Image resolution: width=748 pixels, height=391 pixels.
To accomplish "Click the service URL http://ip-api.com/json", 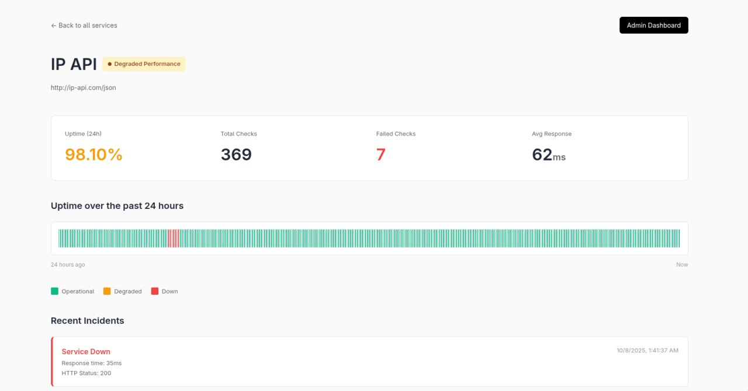I will (84, 87).
